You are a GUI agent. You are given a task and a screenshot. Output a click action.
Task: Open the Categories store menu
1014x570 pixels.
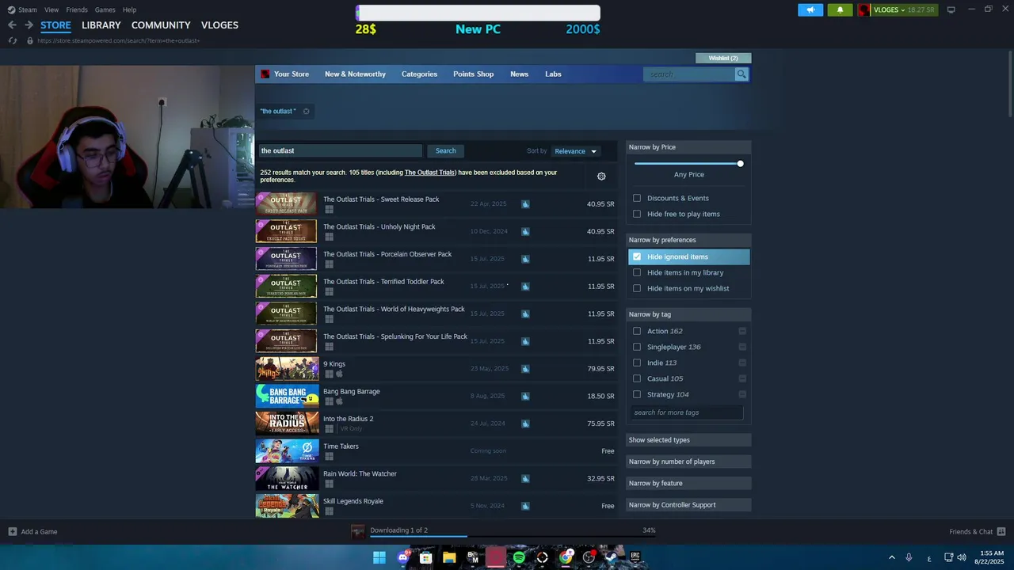click(419, 74)
